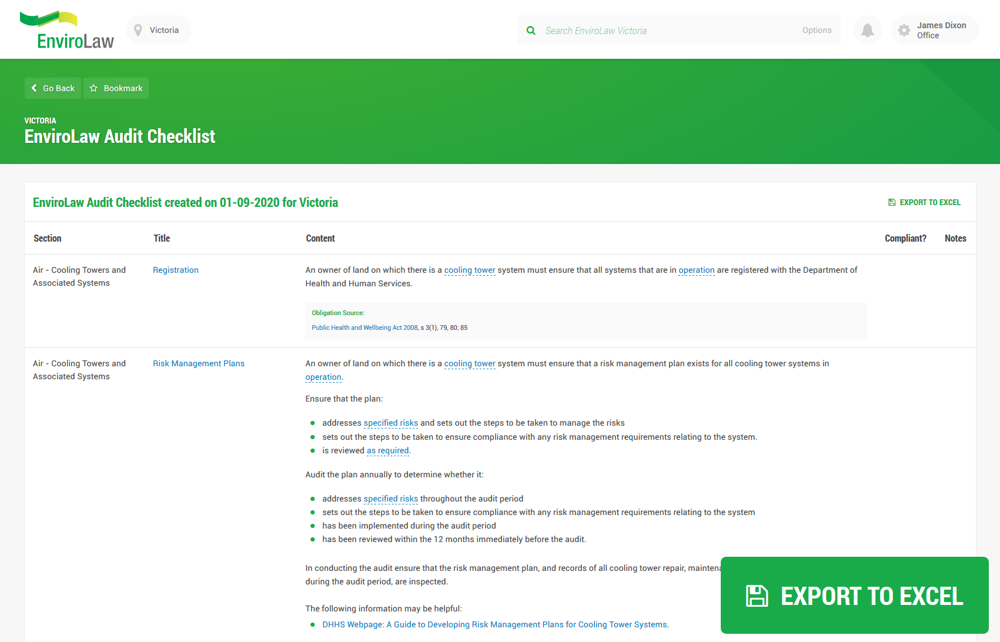Click the 'Obligation Source:' label
This screenshot has width=1000, height=642.
[x=338, y=313]
